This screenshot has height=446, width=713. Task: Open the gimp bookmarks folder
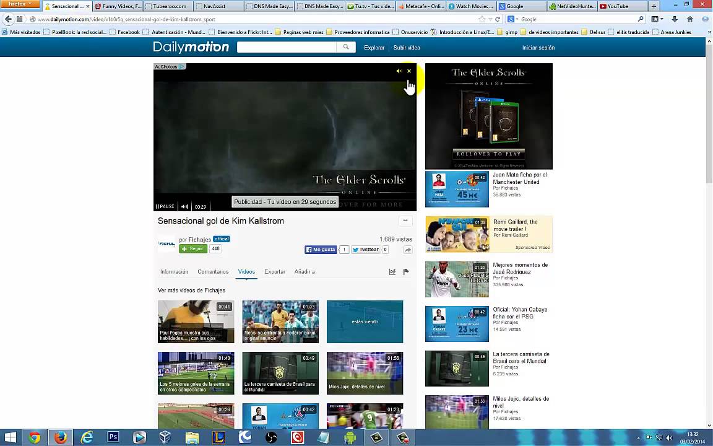click(508, 32)
